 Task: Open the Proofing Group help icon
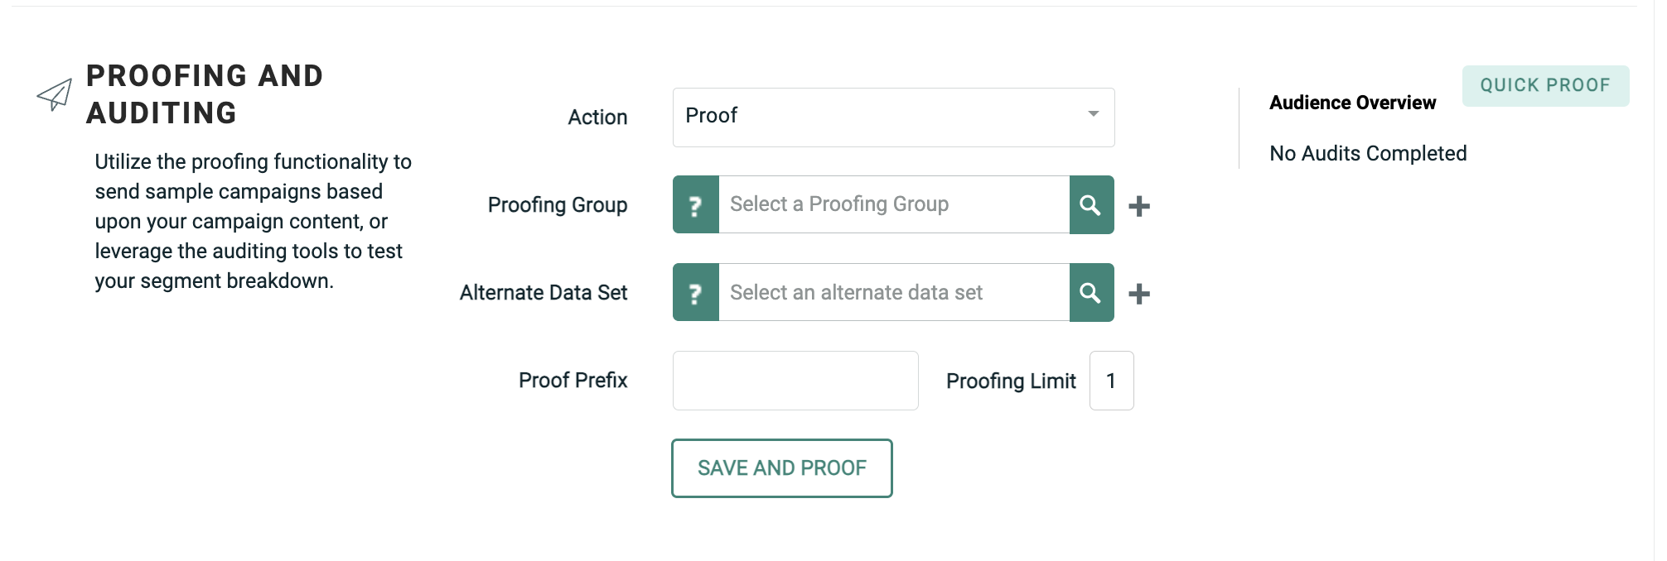[696, 205]
